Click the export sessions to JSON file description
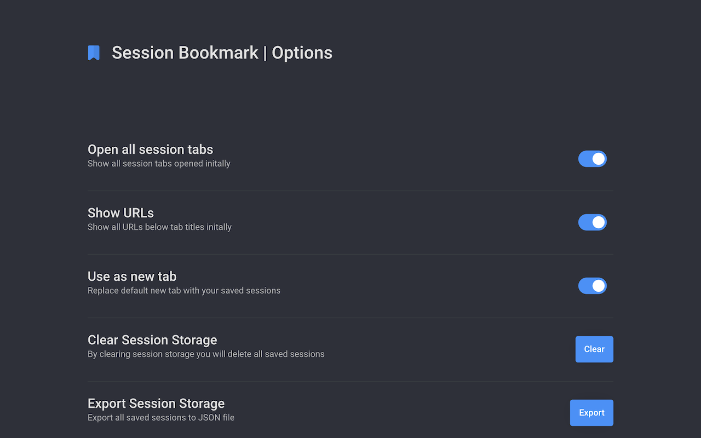This screenshot has width=701, height=438. (x=161, y=417)
